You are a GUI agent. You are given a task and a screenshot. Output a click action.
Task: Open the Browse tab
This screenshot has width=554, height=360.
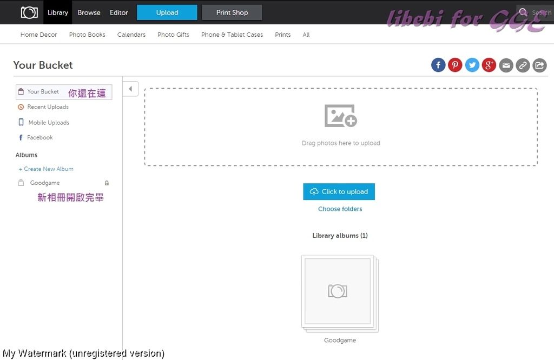tap(89, 12)
